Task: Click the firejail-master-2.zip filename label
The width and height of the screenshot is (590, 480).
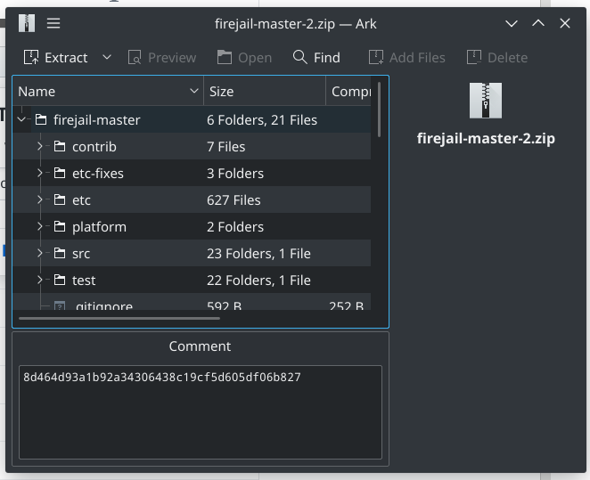Action: [486, 138]
